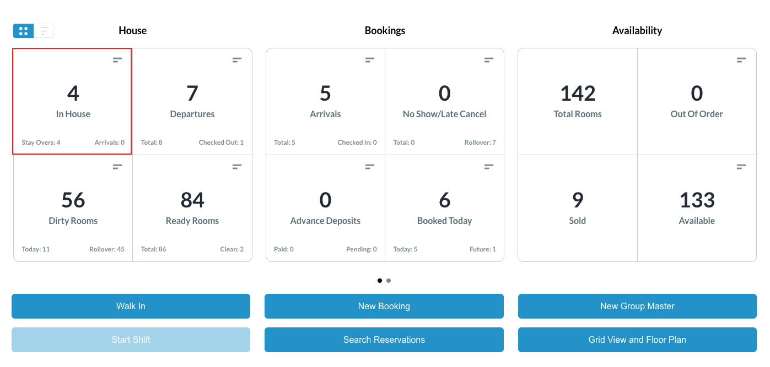Expand the Out Of Order tile menu

(741, 60)
